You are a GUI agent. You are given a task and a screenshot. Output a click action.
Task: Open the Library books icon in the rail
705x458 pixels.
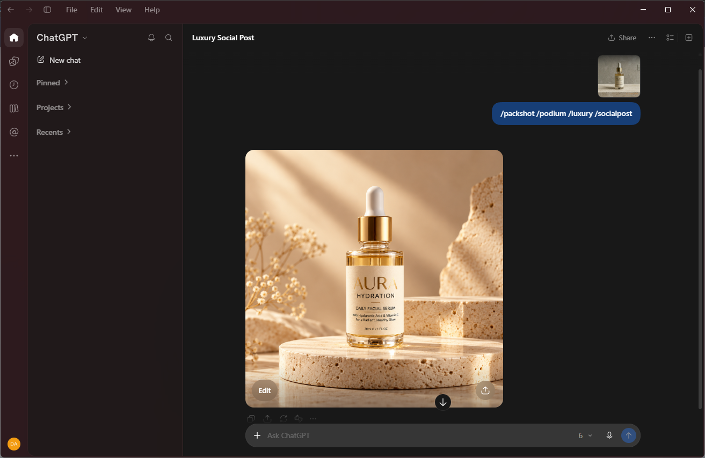pos(14,108)
